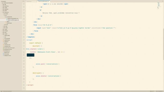Viewport: 164px width, 92px height.
Task: Click the tab navigation arrows above the gutter
Action: (x=23, y=1)
